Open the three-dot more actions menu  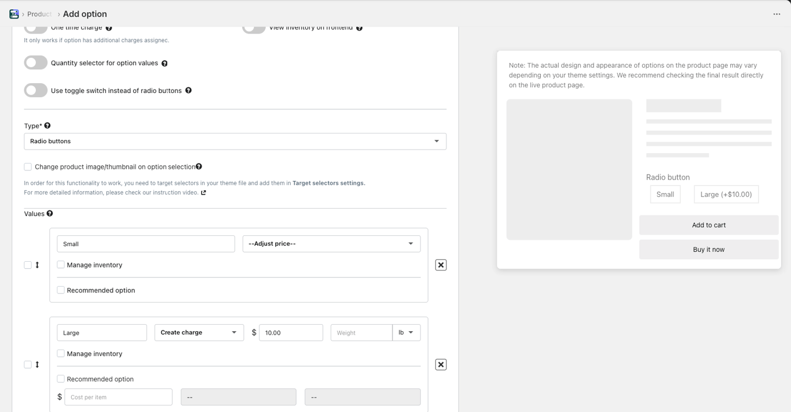[777, 14]
